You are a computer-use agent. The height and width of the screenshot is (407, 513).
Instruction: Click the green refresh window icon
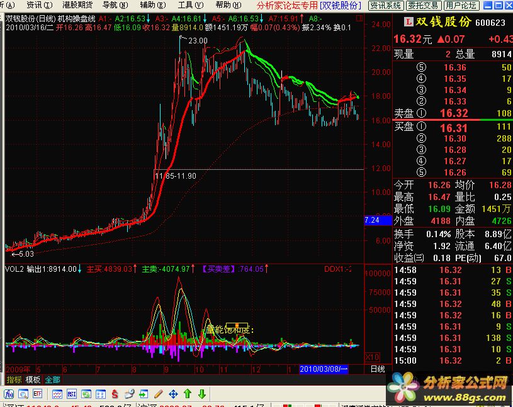click(86, 394)
